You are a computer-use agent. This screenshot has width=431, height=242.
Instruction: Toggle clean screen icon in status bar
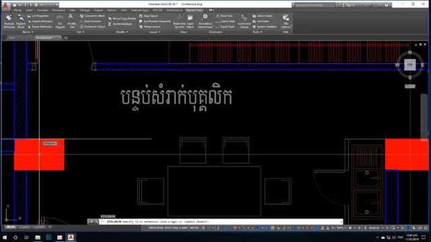[420, 228]
